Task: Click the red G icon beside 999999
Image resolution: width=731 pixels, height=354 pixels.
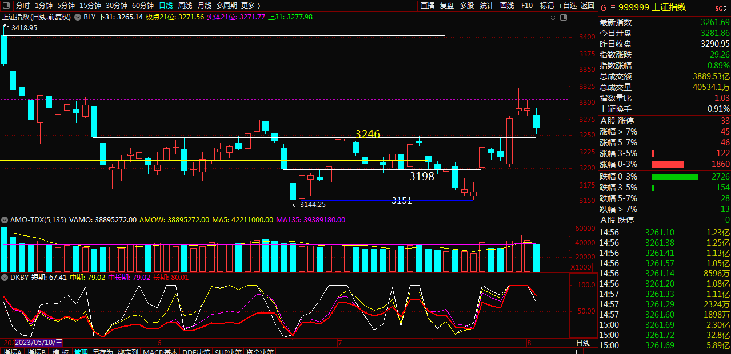Action: (604, 7)
